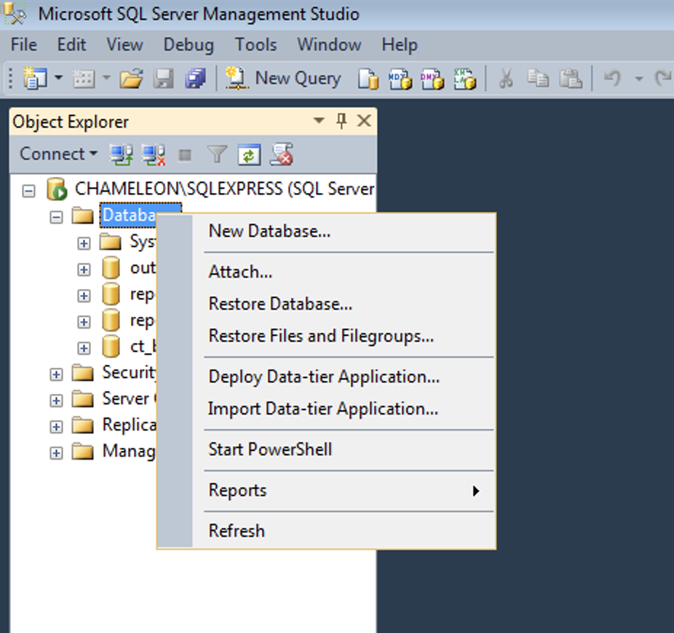
Task: Open the dropdown arrow next to New Project
Action: tap(58, 79)
